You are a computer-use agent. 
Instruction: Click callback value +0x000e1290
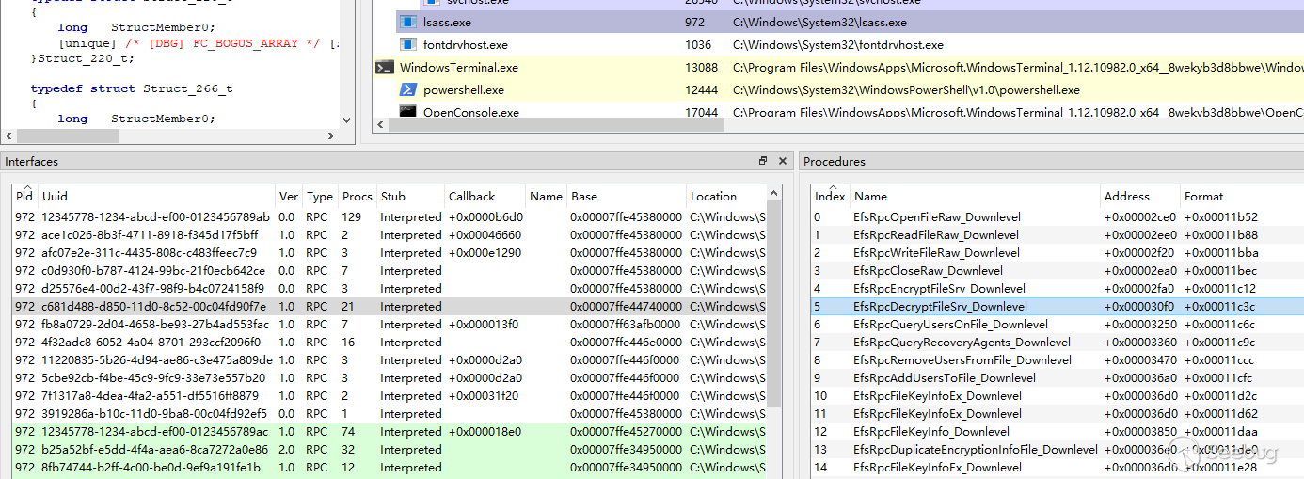point(485,252)
